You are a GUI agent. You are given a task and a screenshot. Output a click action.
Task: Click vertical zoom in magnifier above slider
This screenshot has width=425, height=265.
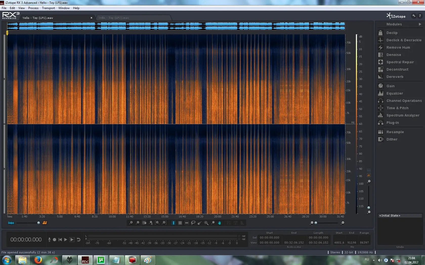(369, 181)
